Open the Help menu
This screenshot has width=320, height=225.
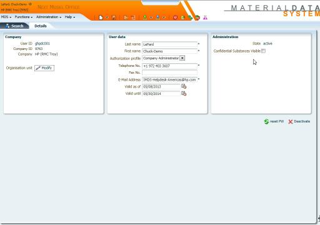pyautogui.click(x=70, y=17)
